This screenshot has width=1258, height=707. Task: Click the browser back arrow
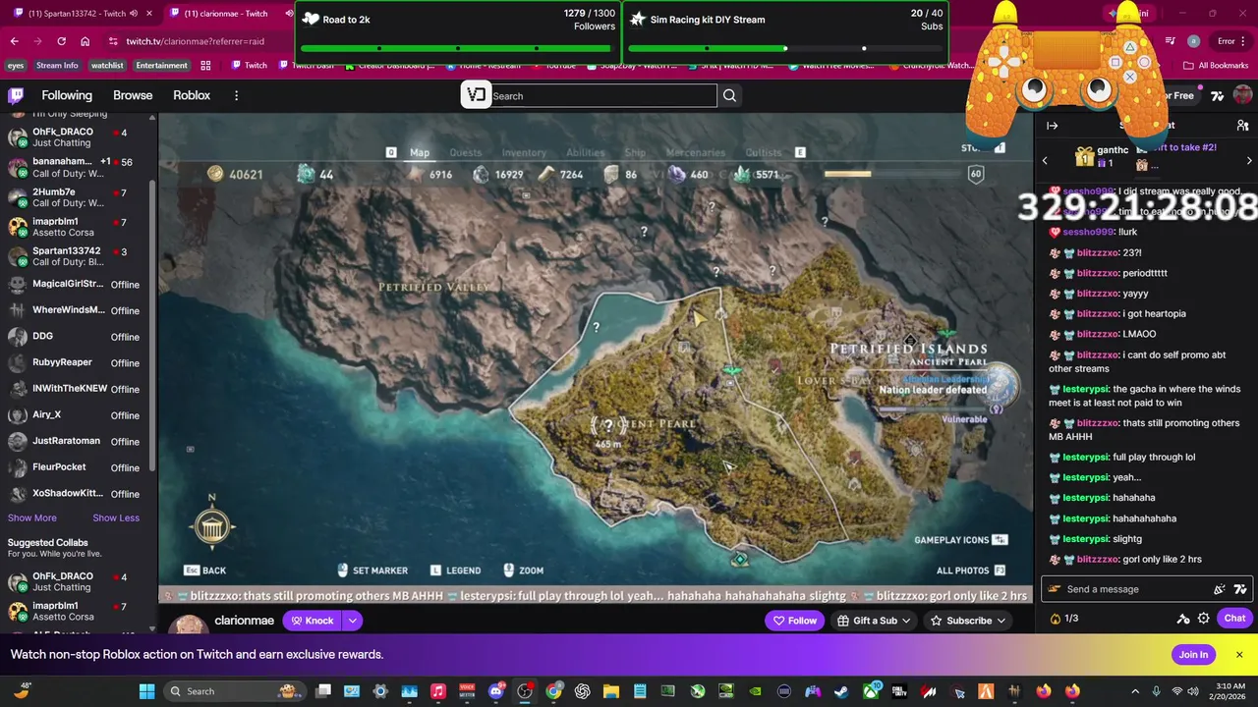click(x=14, y=41)
